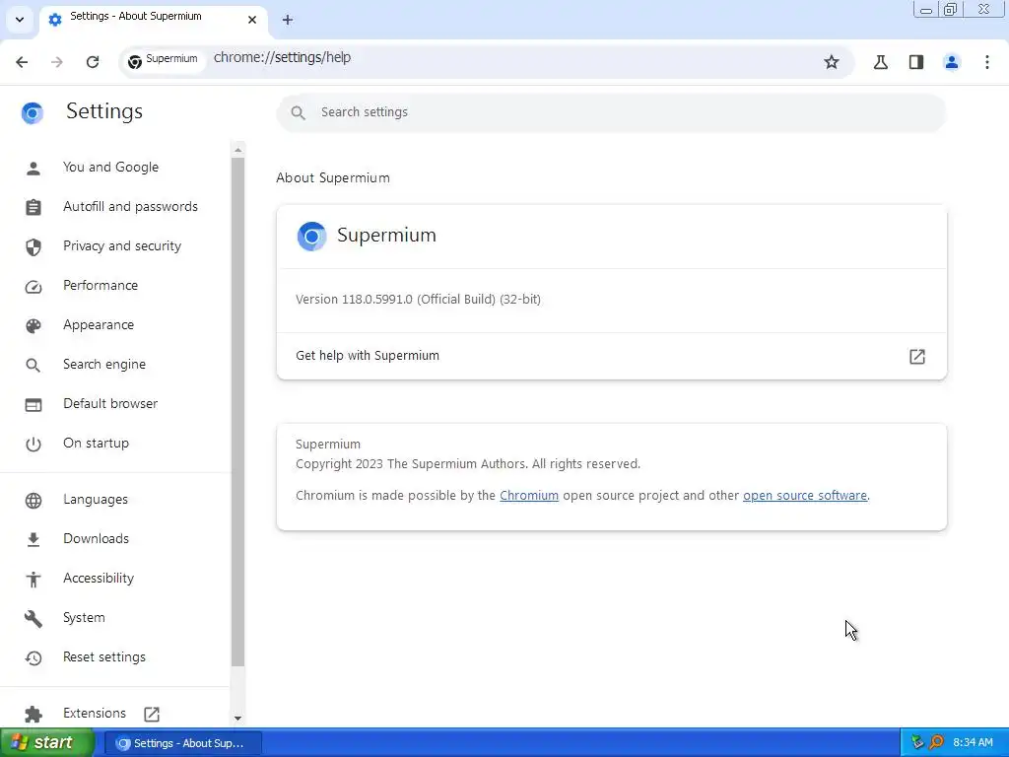Viewport: 1009px width, 757px height.
Task: Click the person icon beside You and Google
Action: coord(34,169)
